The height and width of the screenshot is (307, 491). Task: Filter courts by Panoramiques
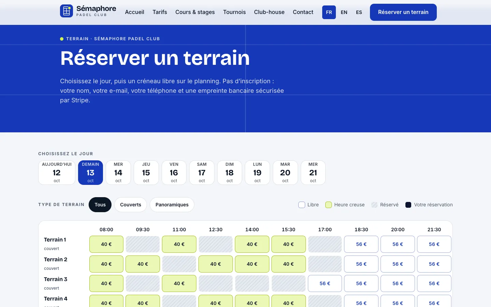pyautogui.click(x=172, y=205)
